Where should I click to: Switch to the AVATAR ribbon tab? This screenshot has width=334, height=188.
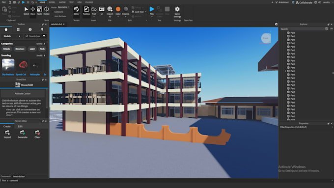(x=62, y=2)
